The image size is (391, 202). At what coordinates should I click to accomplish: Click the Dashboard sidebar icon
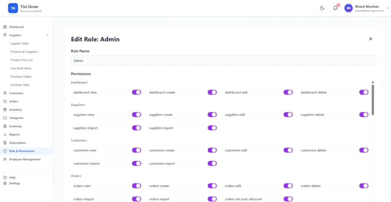click(5, 27)
